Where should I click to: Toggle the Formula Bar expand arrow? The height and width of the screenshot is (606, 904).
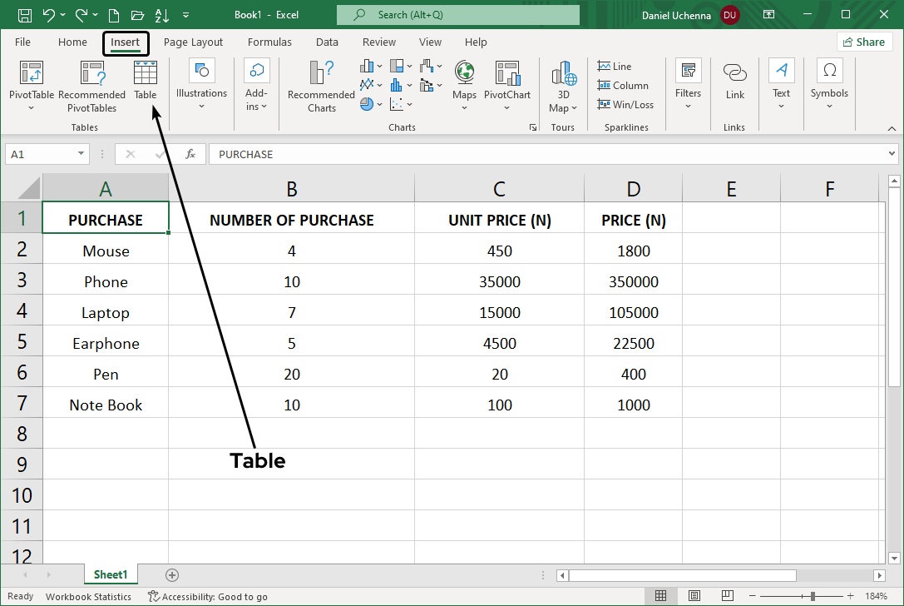click(x=892, y=154)
